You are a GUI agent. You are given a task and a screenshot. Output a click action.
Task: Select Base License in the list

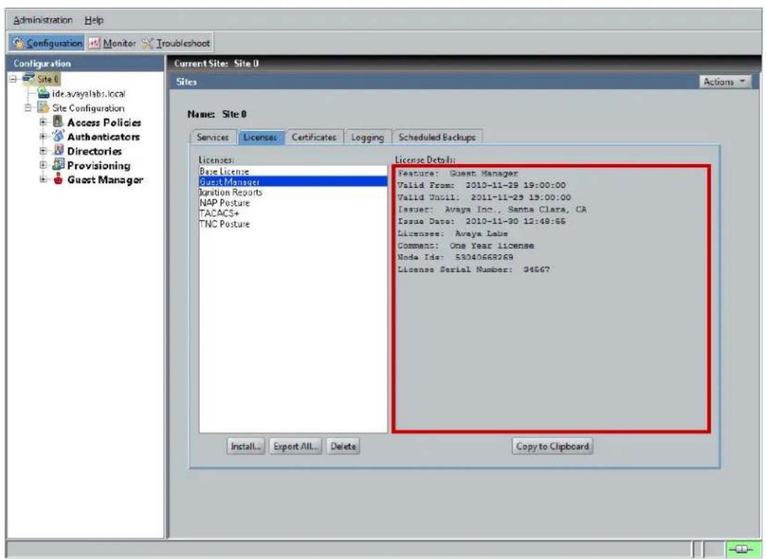tap(293, 171)
